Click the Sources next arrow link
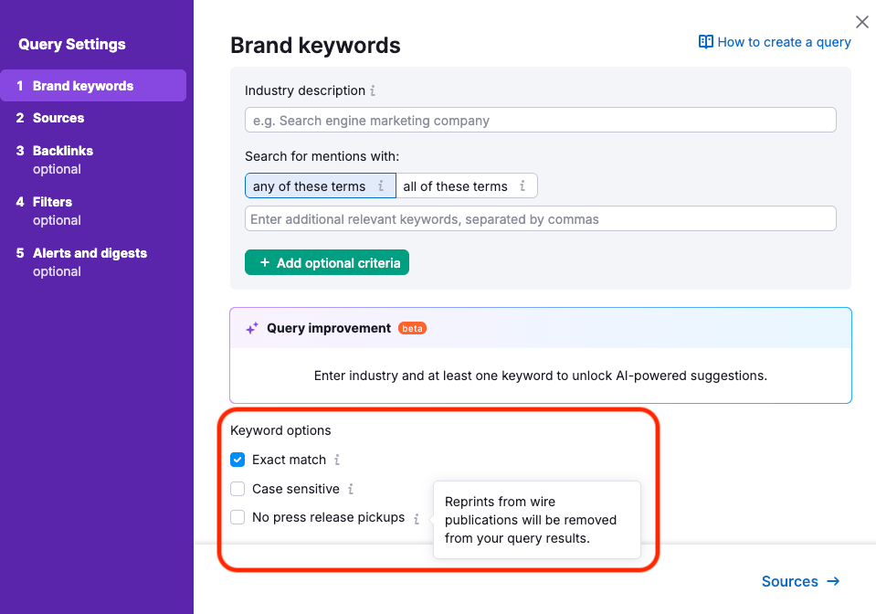 click(x=800, y=581)
